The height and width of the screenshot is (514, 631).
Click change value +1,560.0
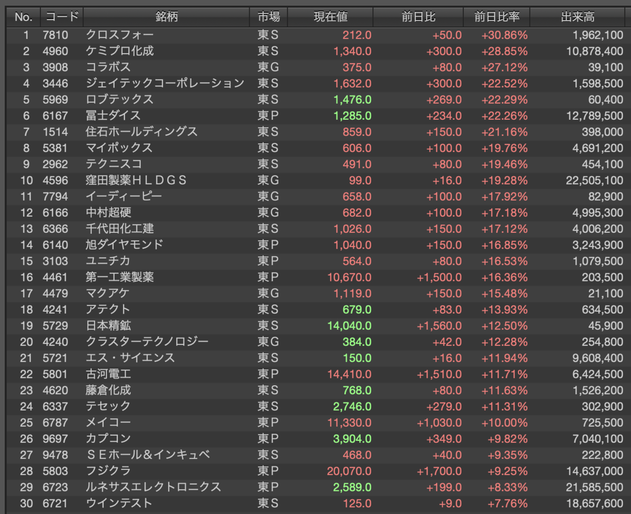(x=440, y=325)
